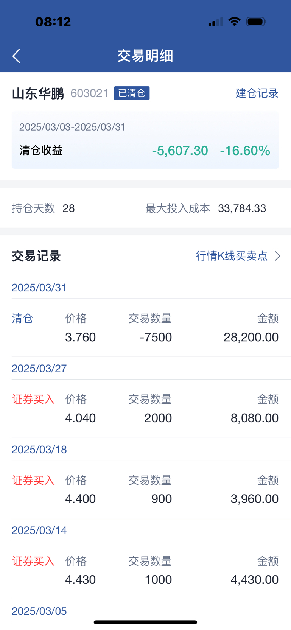
Task: Tap the stock code 603021
Action: (x=90, y=93)
